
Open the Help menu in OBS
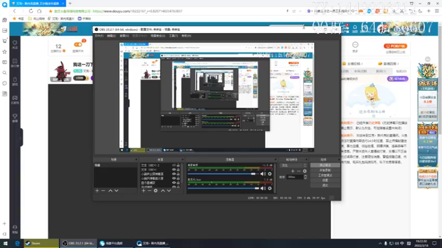coord(186,36)
